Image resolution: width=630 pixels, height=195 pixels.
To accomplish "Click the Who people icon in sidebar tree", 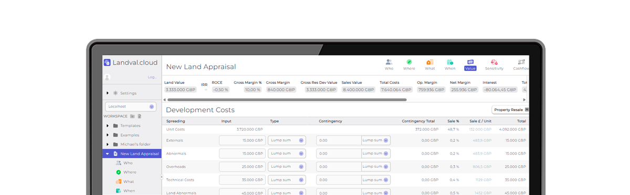I will [x=119, y=163].
